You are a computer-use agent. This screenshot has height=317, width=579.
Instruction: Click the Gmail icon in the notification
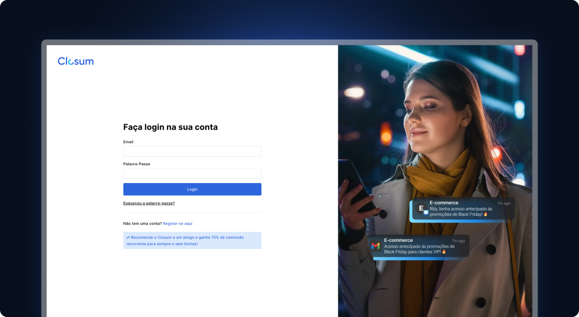point(375,246)
